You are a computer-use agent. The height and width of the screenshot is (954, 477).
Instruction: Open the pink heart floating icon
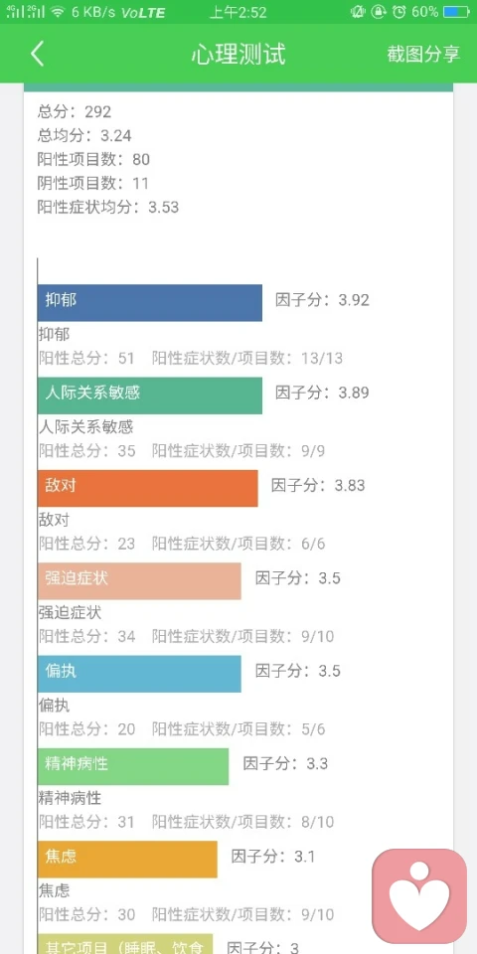coord(419,895)
